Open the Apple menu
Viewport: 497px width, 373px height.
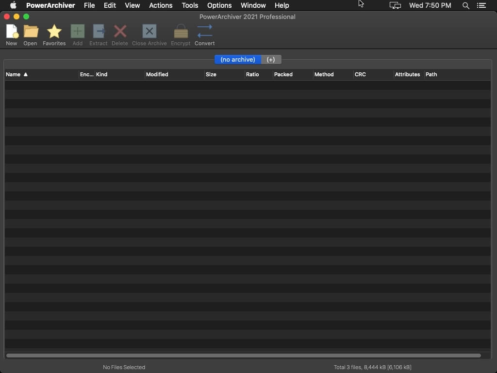tap(13, 5)
